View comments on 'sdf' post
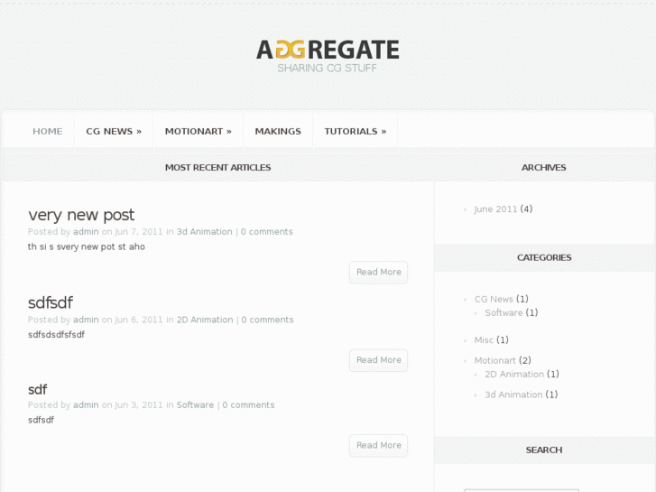The height and width of the screenshot is (492, 656). (x=248, y=405)
